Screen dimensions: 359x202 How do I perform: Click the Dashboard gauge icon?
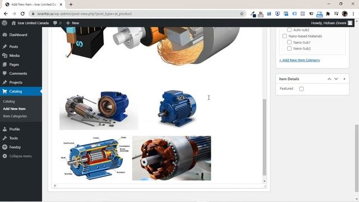[5, 35]
